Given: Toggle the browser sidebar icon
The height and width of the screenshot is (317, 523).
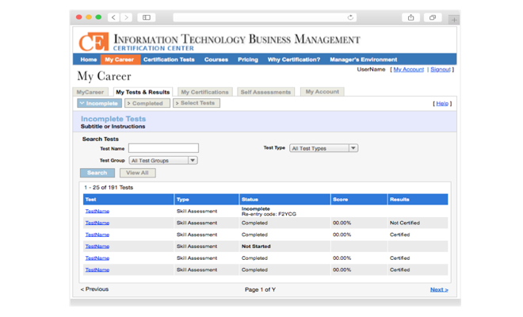Looking at the screenshot, I should tap(147, 17).
